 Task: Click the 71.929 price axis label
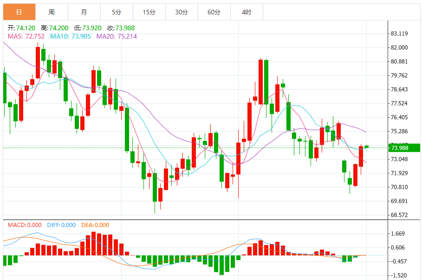point(399,173)
